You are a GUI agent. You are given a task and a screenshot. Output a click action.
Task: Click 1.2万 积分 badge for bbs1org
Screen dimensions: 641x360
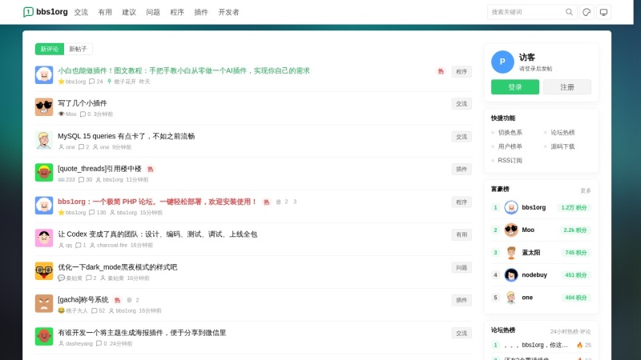pyautogui.click(x=574, y=208)
